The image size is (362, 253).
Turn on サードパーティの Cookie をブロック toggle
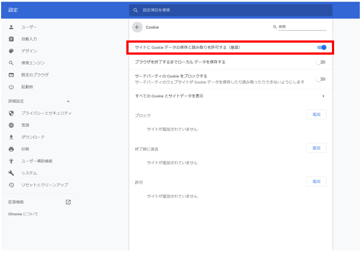coord(321,79)
